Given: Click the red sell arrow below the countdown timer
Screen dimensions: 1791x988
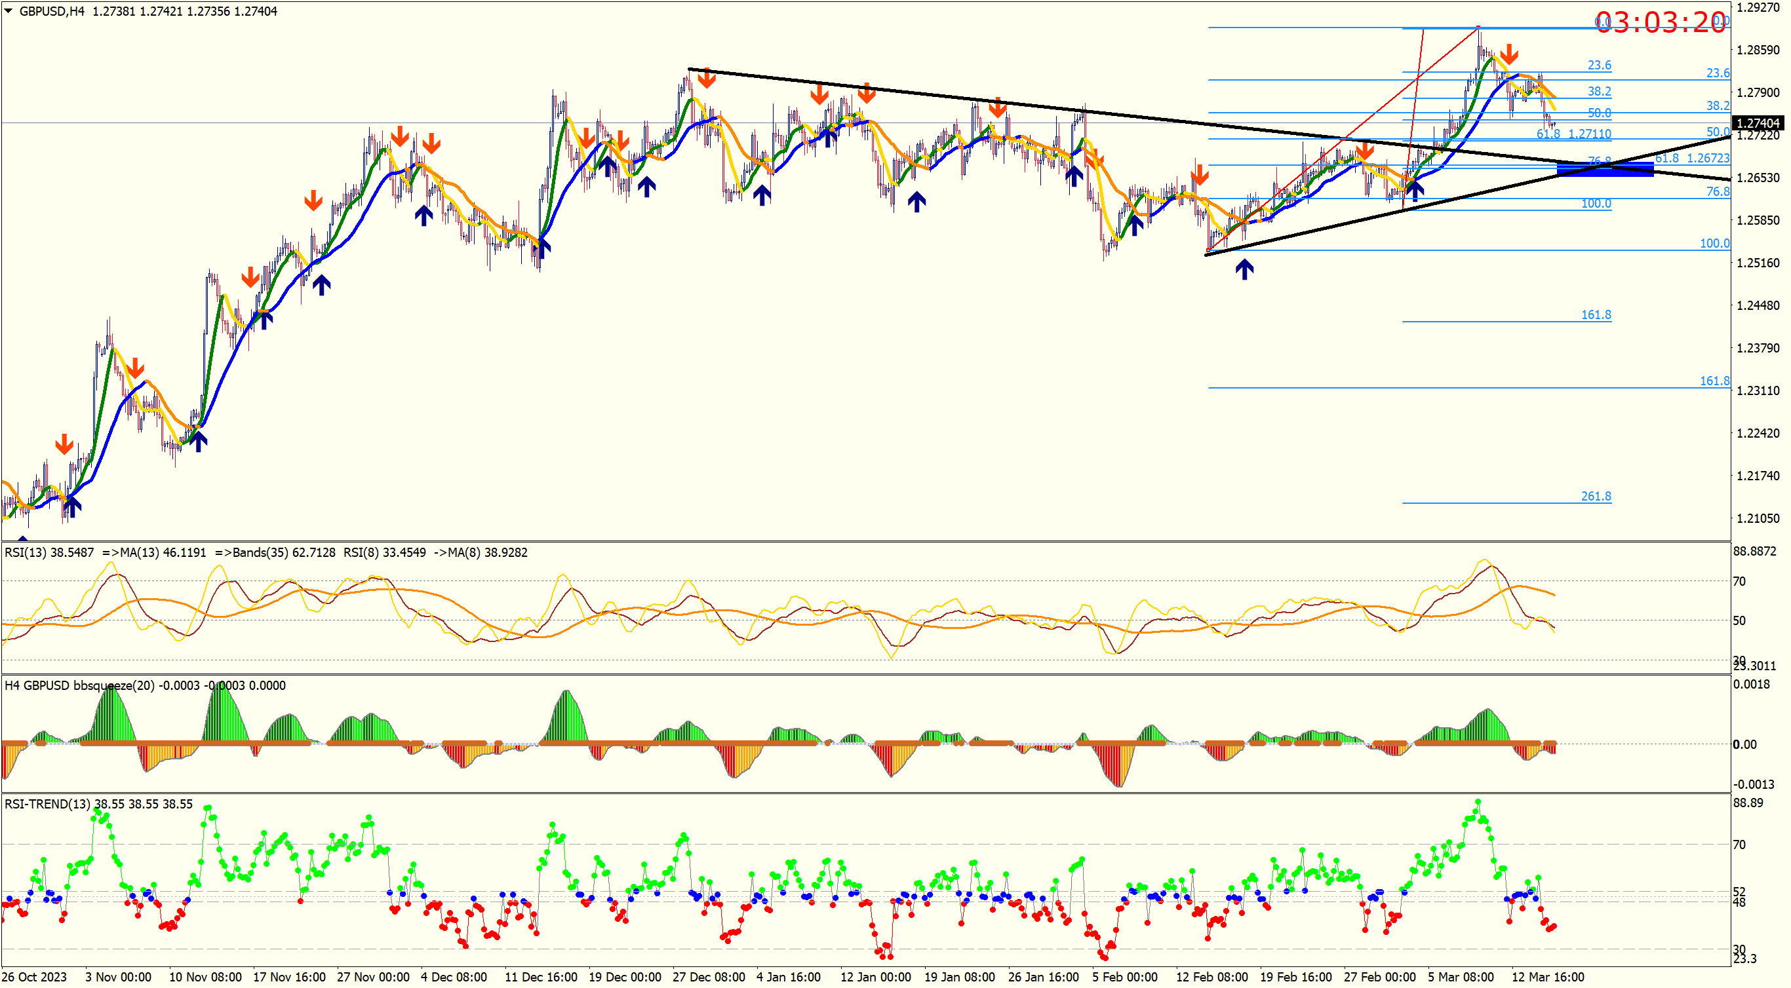Looking at the screenshot, I should [1508, 54].
